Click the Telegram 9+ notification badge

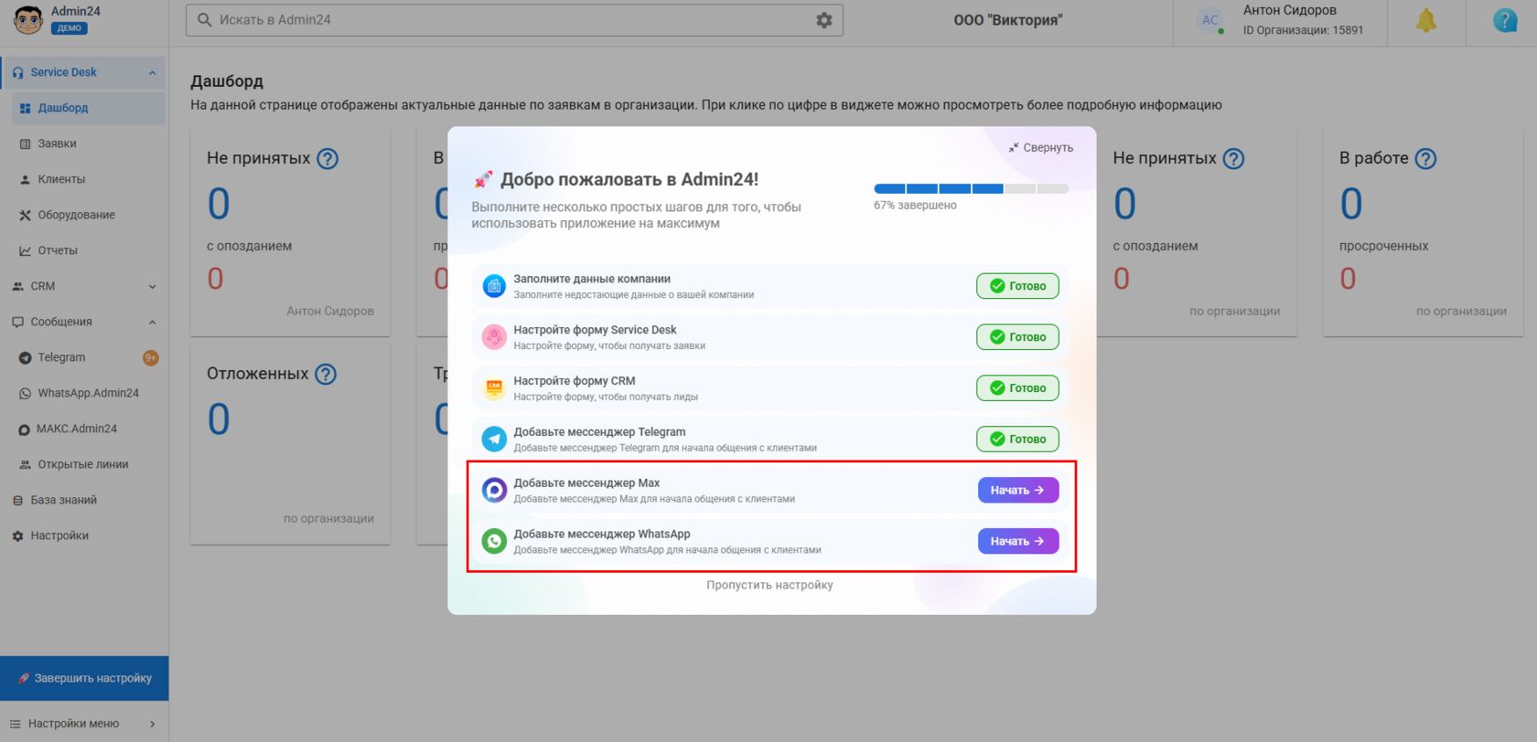click(151, 358)
